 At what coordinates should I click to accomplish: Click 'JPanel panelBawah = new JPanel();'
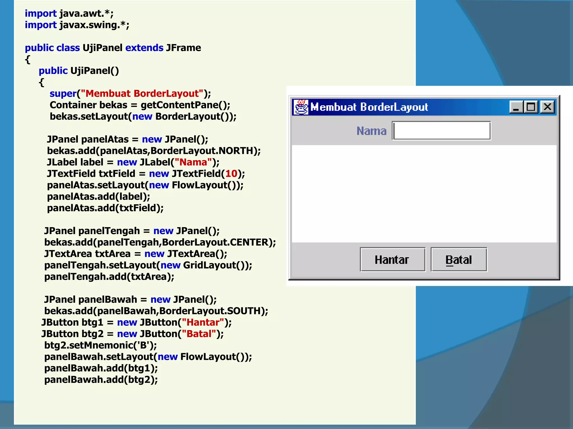pyautogui.click(x=130, y=300)
